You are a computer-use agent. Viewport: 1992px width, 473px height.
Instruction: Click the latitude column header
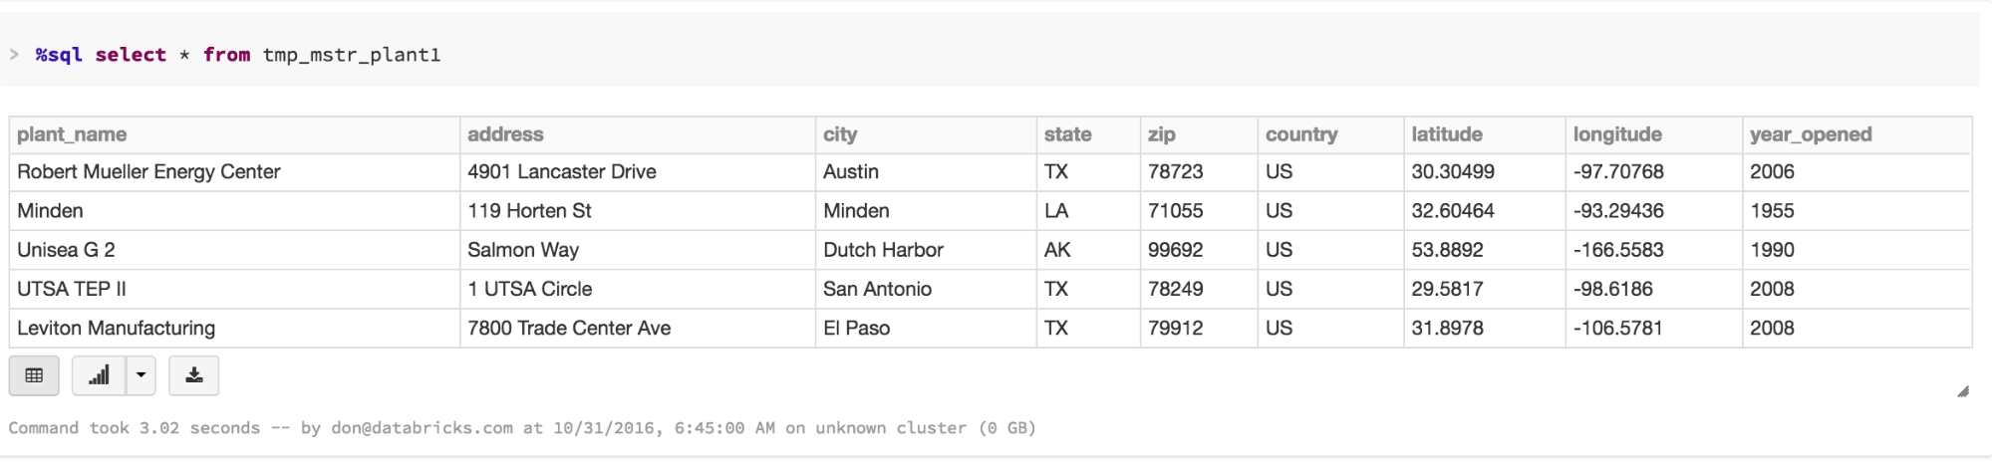[x=1446, y=134]
